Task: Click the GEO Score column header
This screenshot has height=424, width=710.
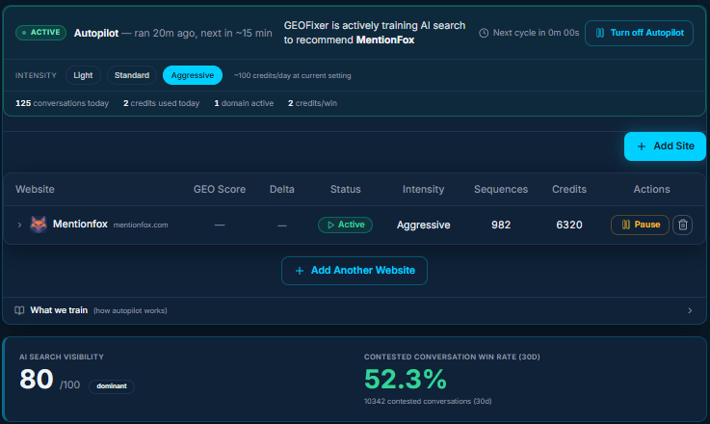Action: pos(220,189)
